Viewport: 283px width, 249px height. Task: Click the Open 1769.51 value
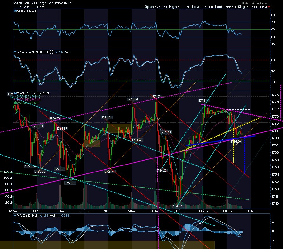pyautogui.click(x=156, y=7)
